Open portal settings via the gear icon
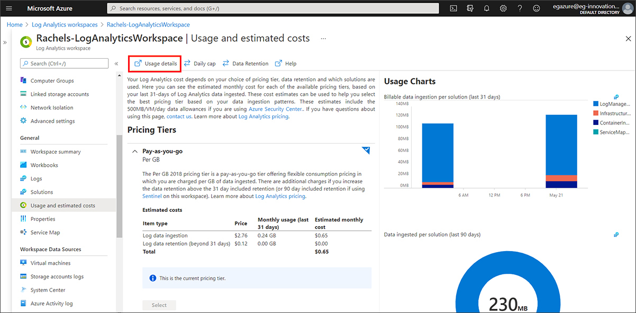The image size is (636, 313). [503, 8]
